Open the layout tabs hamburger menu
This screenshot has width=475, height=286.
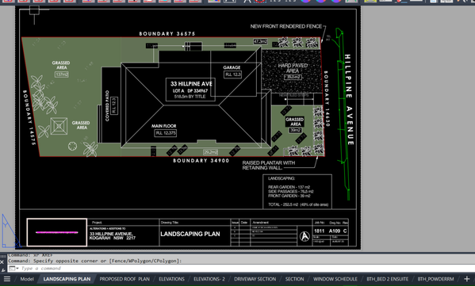[7, 279]
